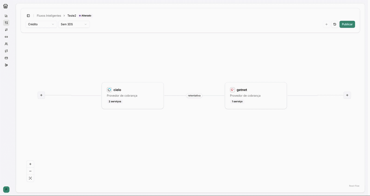The image size is (370, 196).
Task: Select the highlighted flows icon in sidebar
Action: pos(6,23)
